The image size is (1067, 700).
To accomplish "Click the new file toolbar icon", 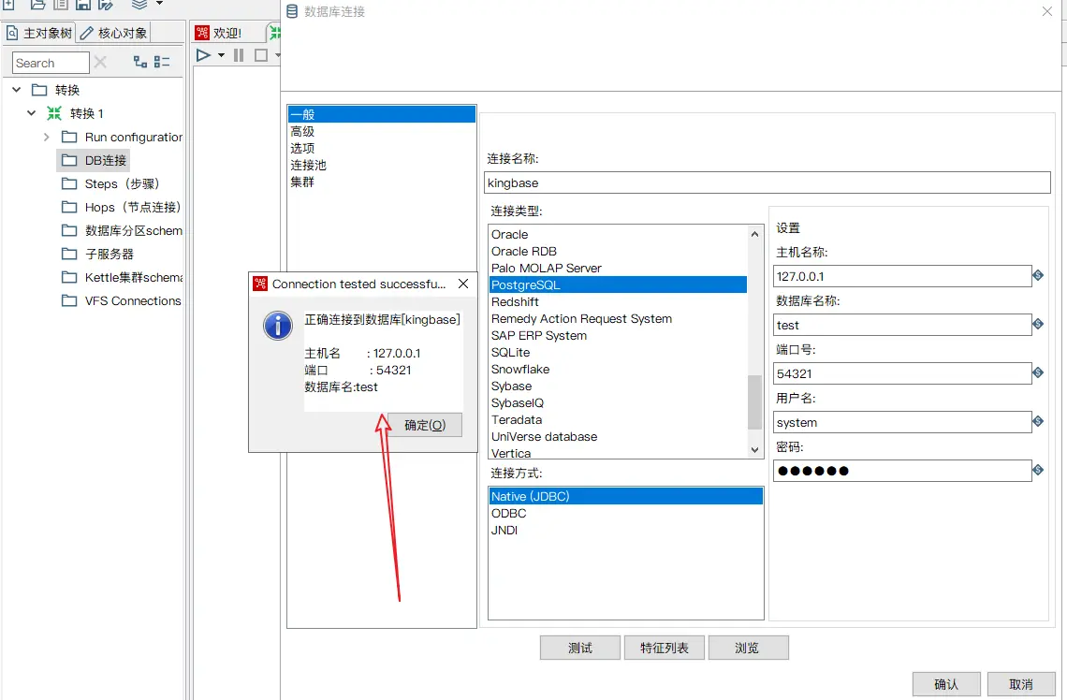I will pyautogui.click(x=9, y=4).
